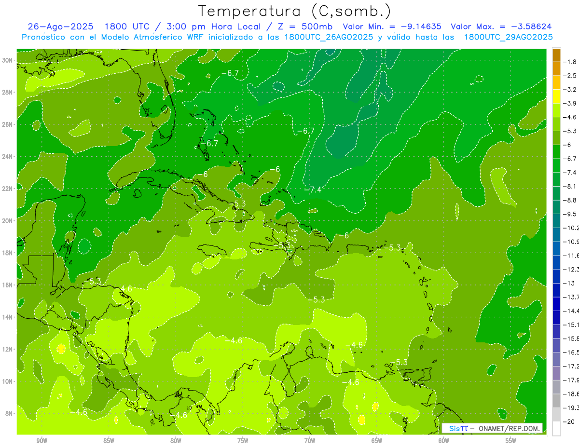Click the 8N latitude axis label
Image resolution: width=579 pixels, height=447 pixels.
coord(10,414)
